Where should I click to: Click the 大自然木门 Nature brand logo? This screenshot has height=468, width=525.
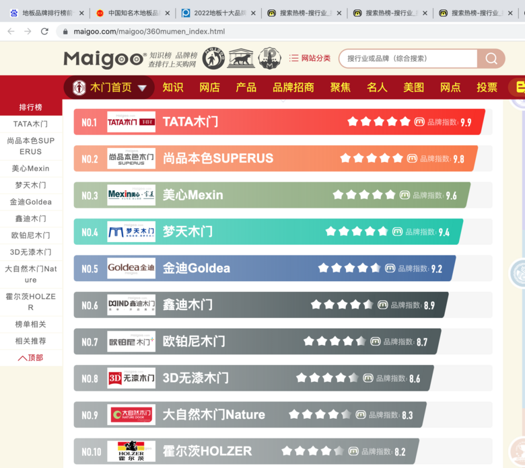(x=131, y=415)
